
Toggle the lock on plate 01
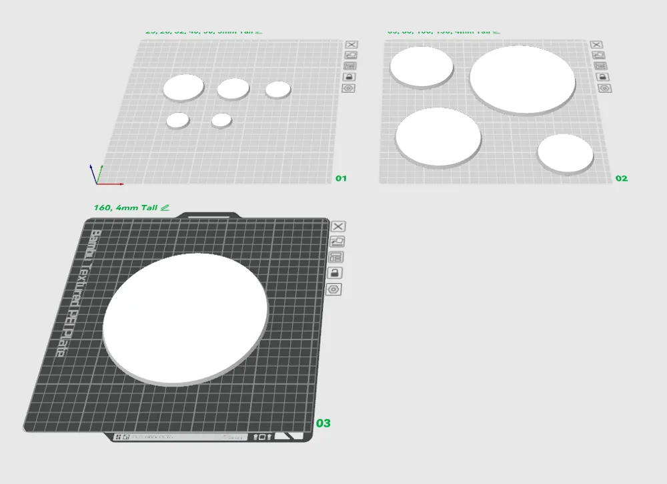[x=350, y=77]
